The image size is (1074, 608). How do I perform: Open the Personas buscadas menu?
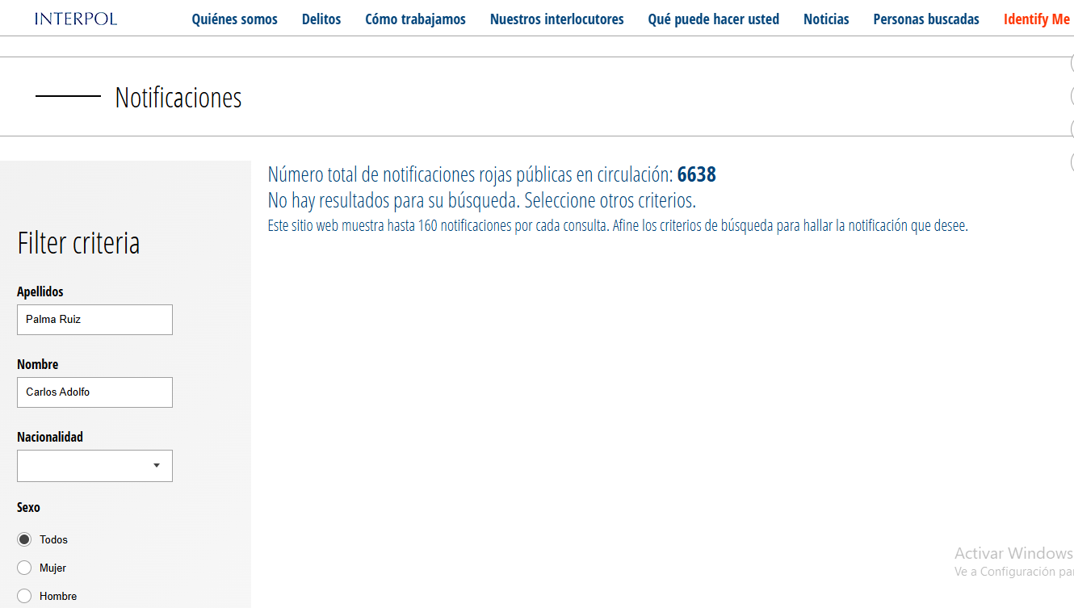926,19
